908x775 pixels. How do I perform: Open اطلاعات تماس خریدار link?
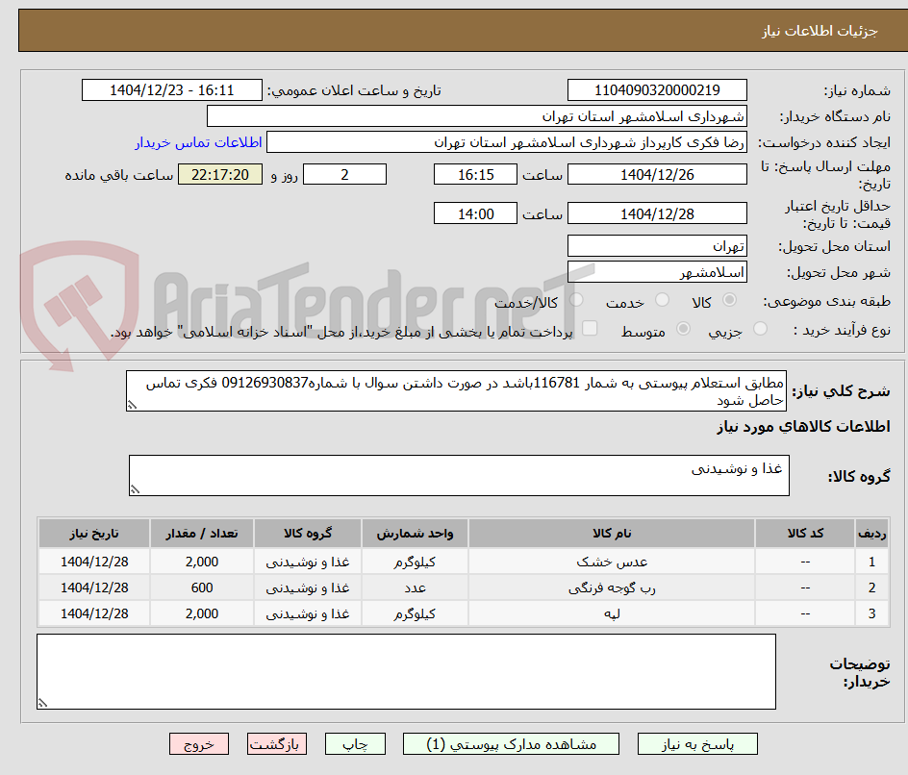pos(198,142)
